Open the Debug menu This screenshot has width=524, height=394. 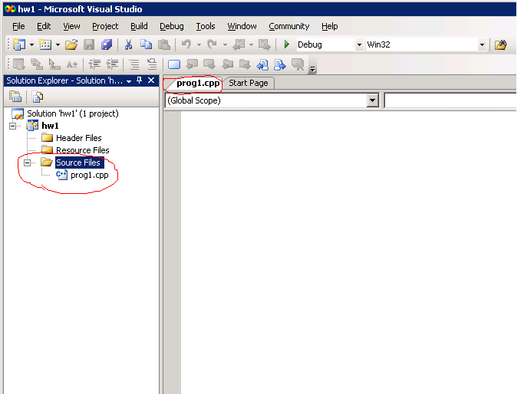[171, 26]
